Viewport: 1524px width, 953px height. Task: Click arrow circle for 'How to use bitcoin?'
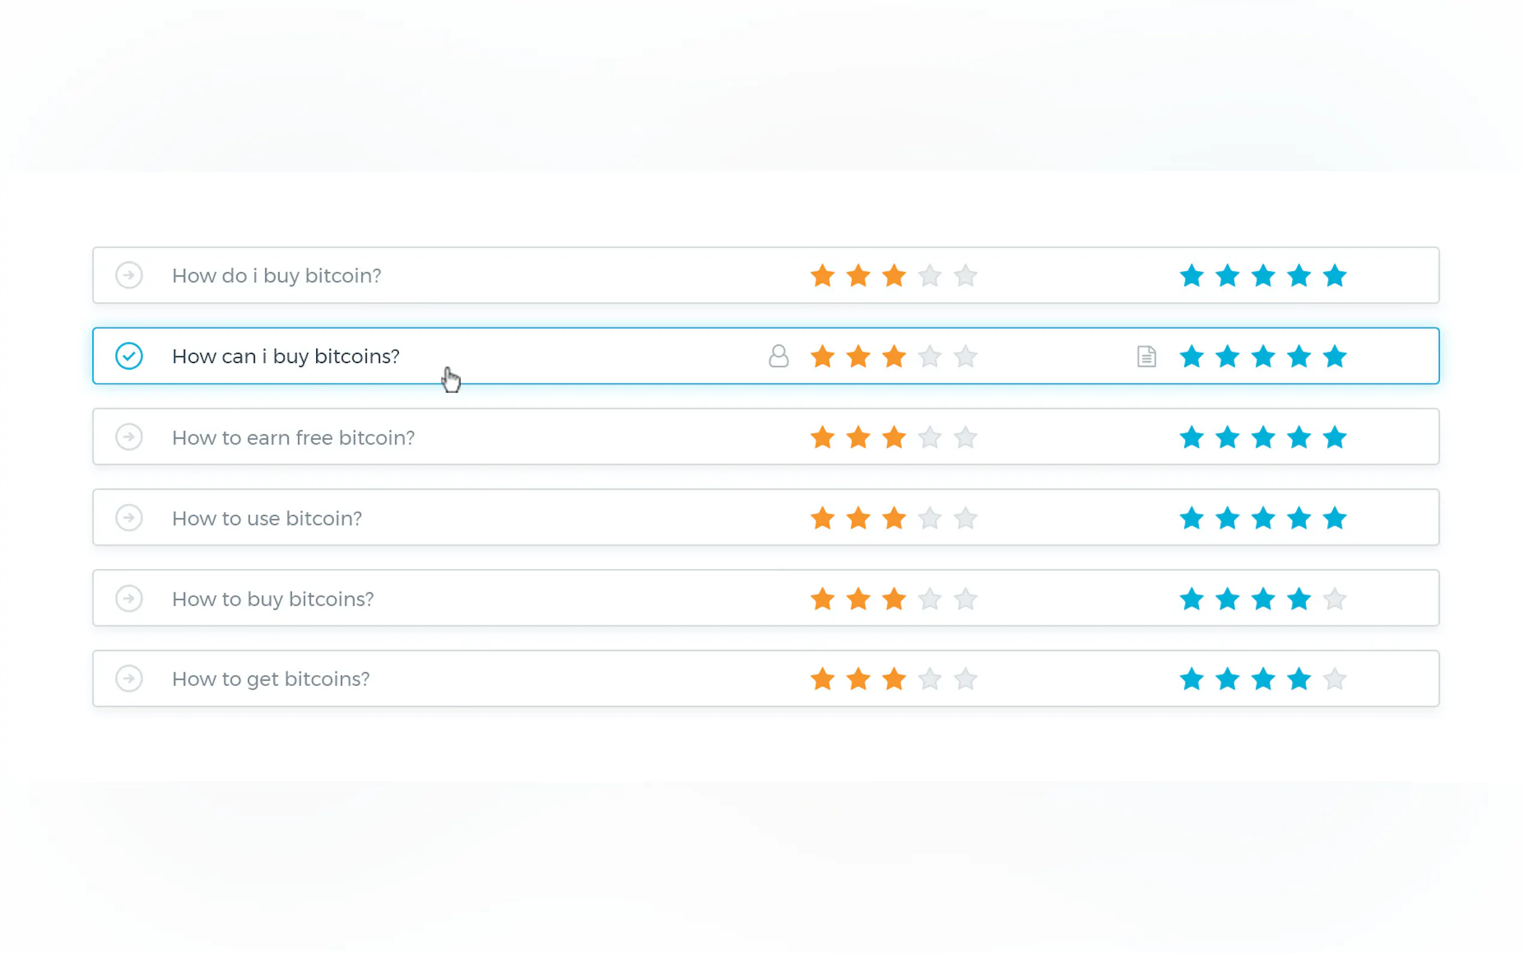tap(129, 517)
